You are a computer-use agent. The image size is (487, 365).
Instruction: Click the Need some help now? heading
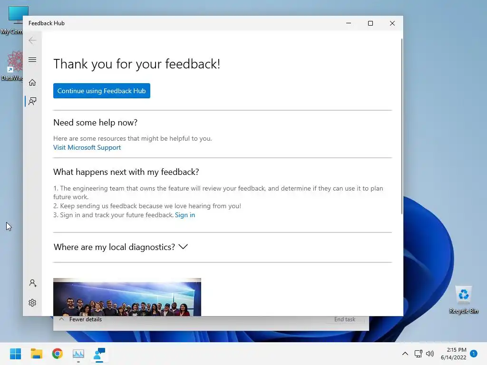95,123
